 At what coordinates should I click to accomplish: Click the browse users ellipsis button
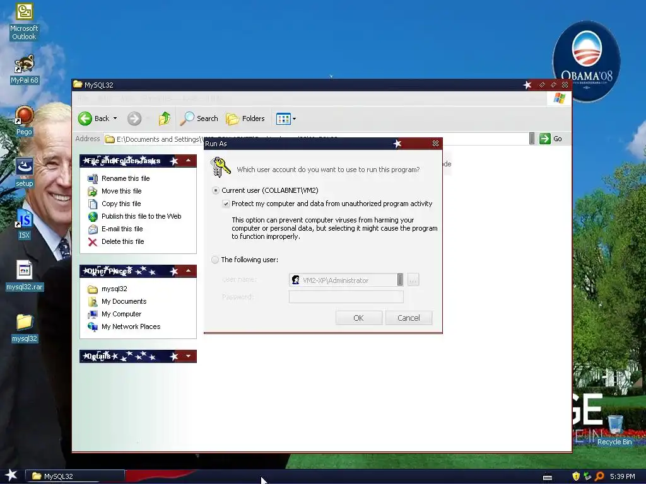point(413,280)
